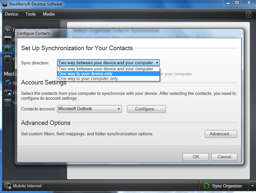The height and width of the screenshot is (193, 256).
Task: Open the Device menu
Action: (12, 14)
